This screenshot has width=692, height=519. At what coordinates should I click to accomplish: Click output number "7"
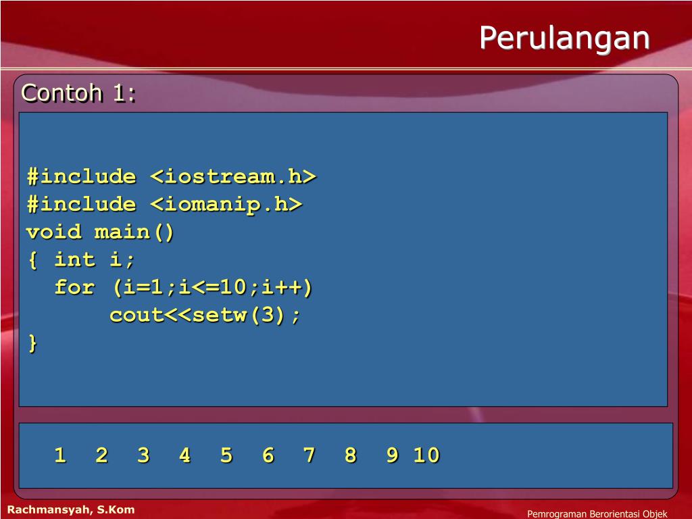point(310,455)
